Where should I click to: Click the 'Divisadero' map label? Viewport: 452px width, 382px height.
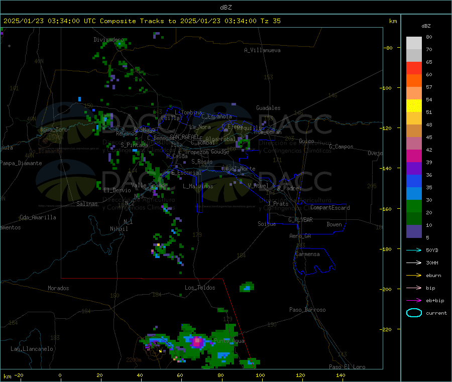tap(108, 40)
